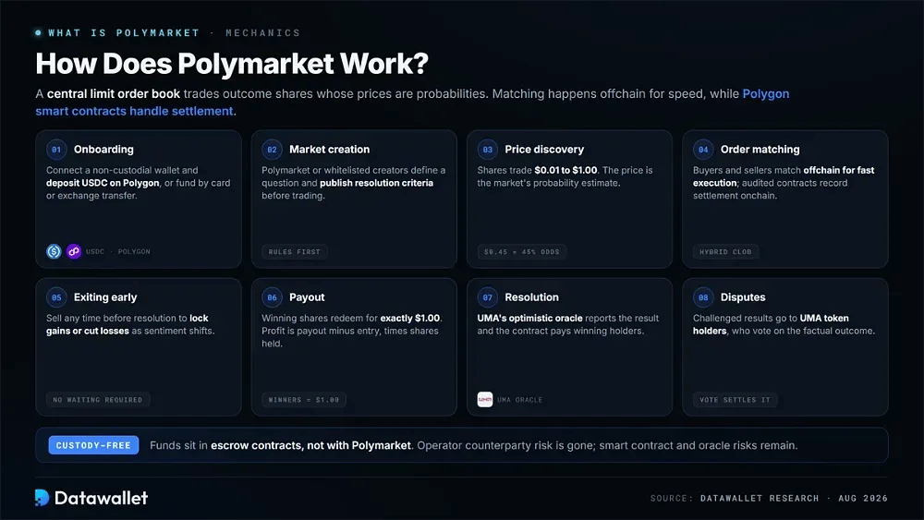Screen dimensions: 924x520
Task: Click 'publish resolution criteria' bold text
Action: (x=377, y=183)
